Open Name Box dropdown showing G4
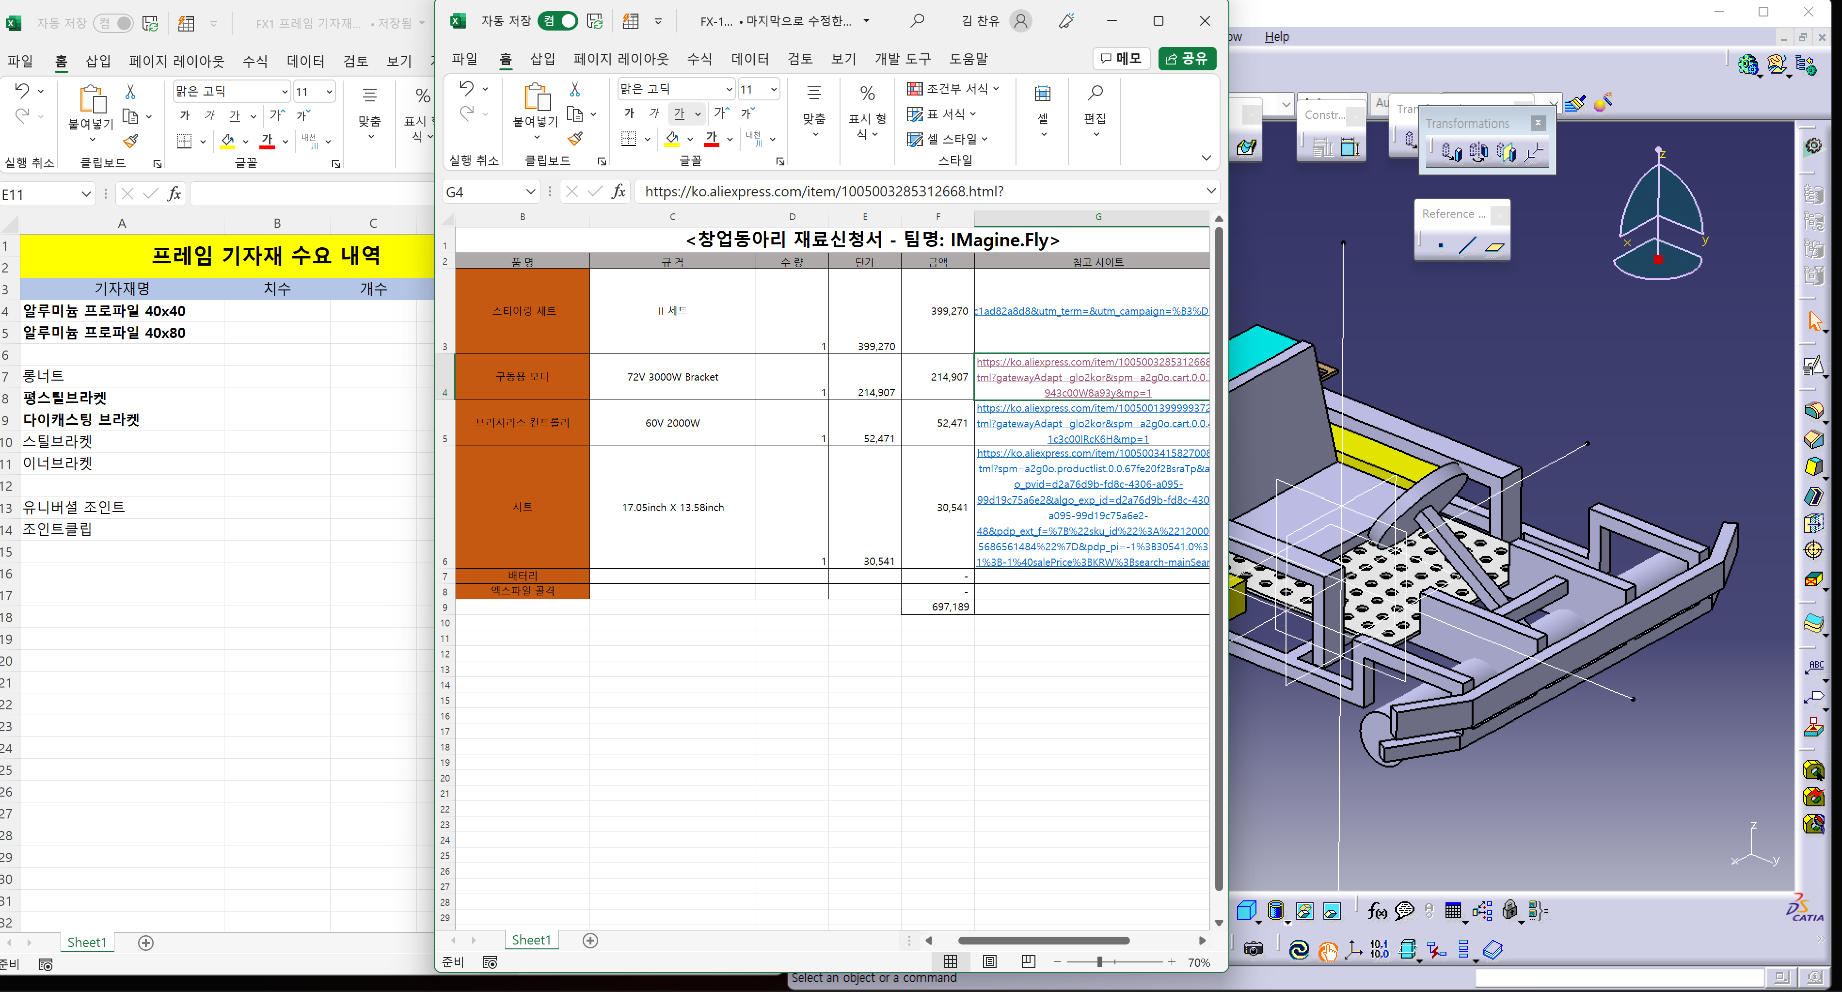 [x=531, y=192]
